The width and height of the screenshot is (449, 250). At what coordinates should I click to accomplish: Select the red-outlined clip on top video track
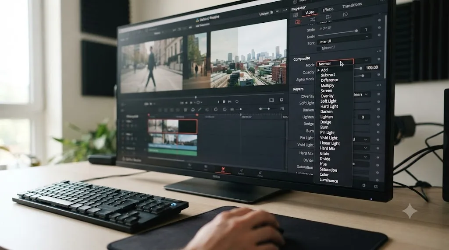click(x=173, y=126)
